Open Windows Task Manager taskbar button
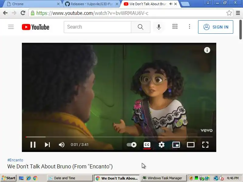The width and height of the screenshot is (243, 182). (163, 178)
